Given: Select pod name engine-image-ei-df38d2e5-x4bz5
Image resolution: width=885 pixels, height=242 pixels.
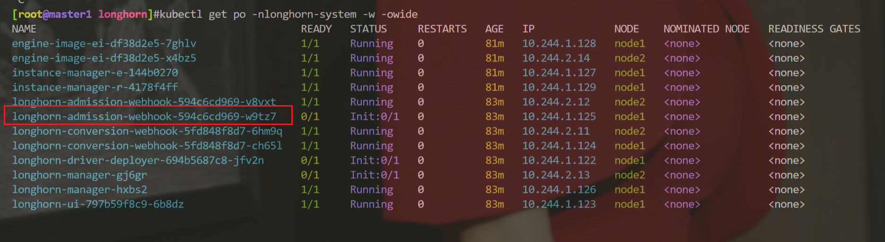Looking at the screenshot, I should tap(104, 58).
